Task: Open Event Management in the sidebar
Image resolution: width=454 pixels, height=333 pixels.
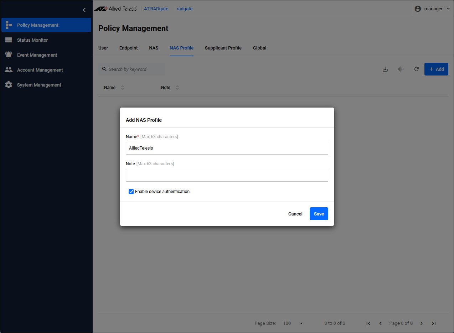Action: click(x=37, y=55)
